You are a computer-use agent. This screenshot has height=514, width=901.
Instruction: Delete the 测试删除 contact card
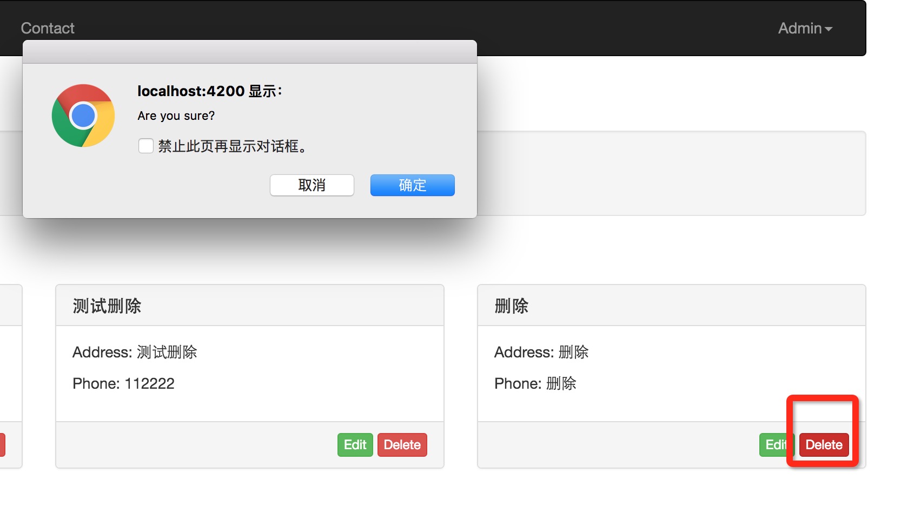point(402,445)
